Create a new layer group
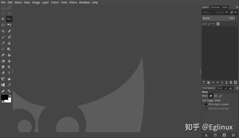Screen dimensions: 239x138 (x=208, y=82)
